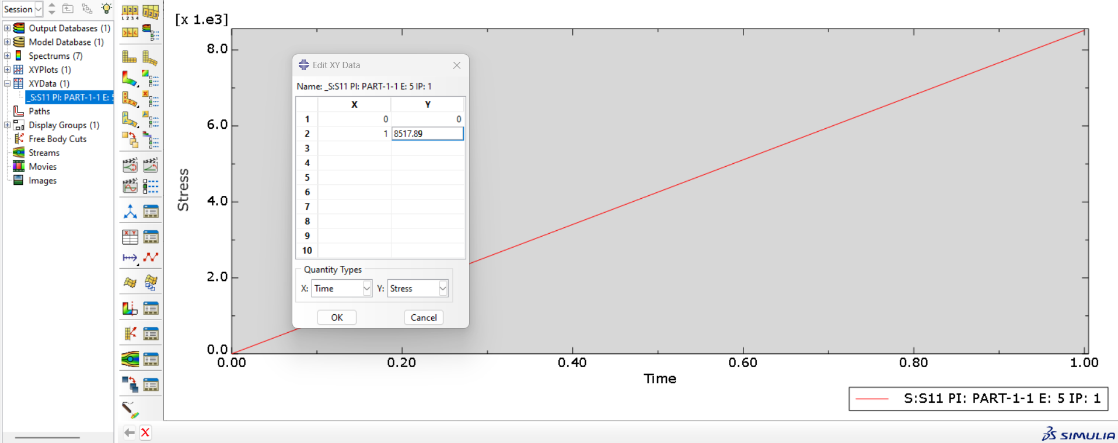Click Create XY Data icon
Viewport: 1118px width, 443px height.
tap(130, 237)
